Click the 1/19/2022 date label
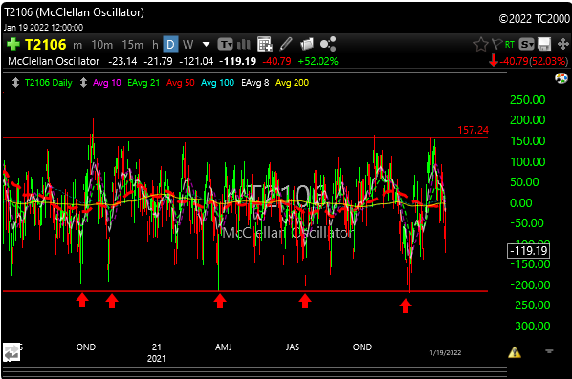 pos(446,353)
